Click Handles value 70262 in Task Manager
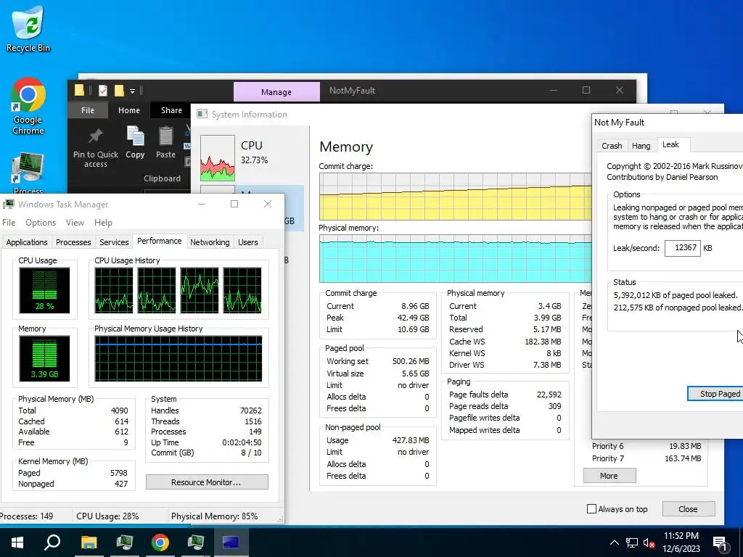The image size is (743, 557). 250,410
